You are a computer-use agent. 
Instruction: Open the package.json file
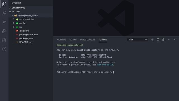pyautogui.click(x=26, y=38)
